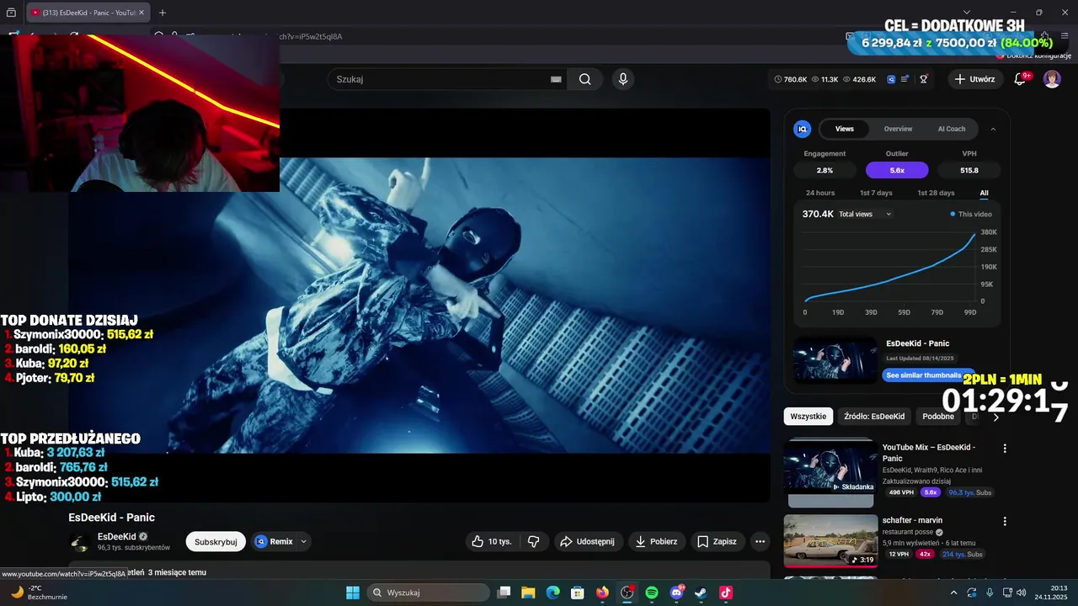Open Task View from taskbar
This screenshot has height=606, width=1078.
[504, 593]
